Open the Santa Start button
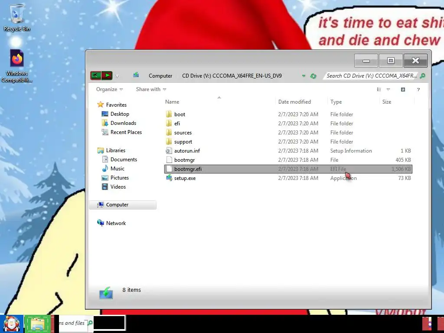The height and width of the screenshot is (333, 444). (12, 324)
